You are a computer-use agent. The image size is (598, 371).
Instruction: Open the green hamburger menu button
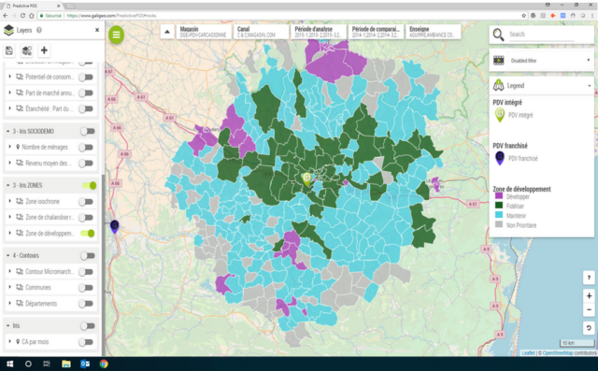point(116,35)
